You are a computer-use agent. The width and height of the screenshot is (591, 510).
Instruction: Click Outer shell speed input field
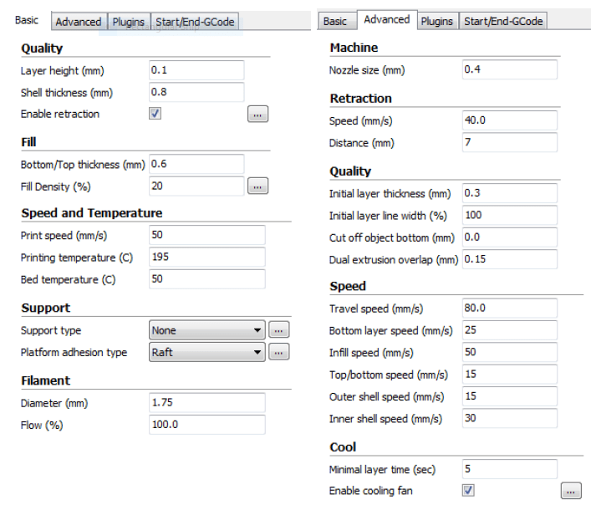pyautogui.click(x=510, y=396)
